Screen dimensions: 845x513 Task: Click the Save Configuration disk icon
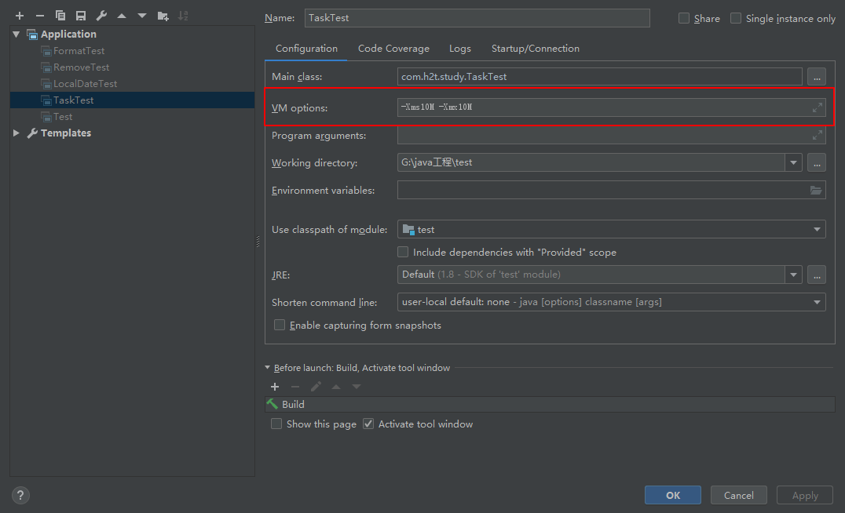(81, 16)
